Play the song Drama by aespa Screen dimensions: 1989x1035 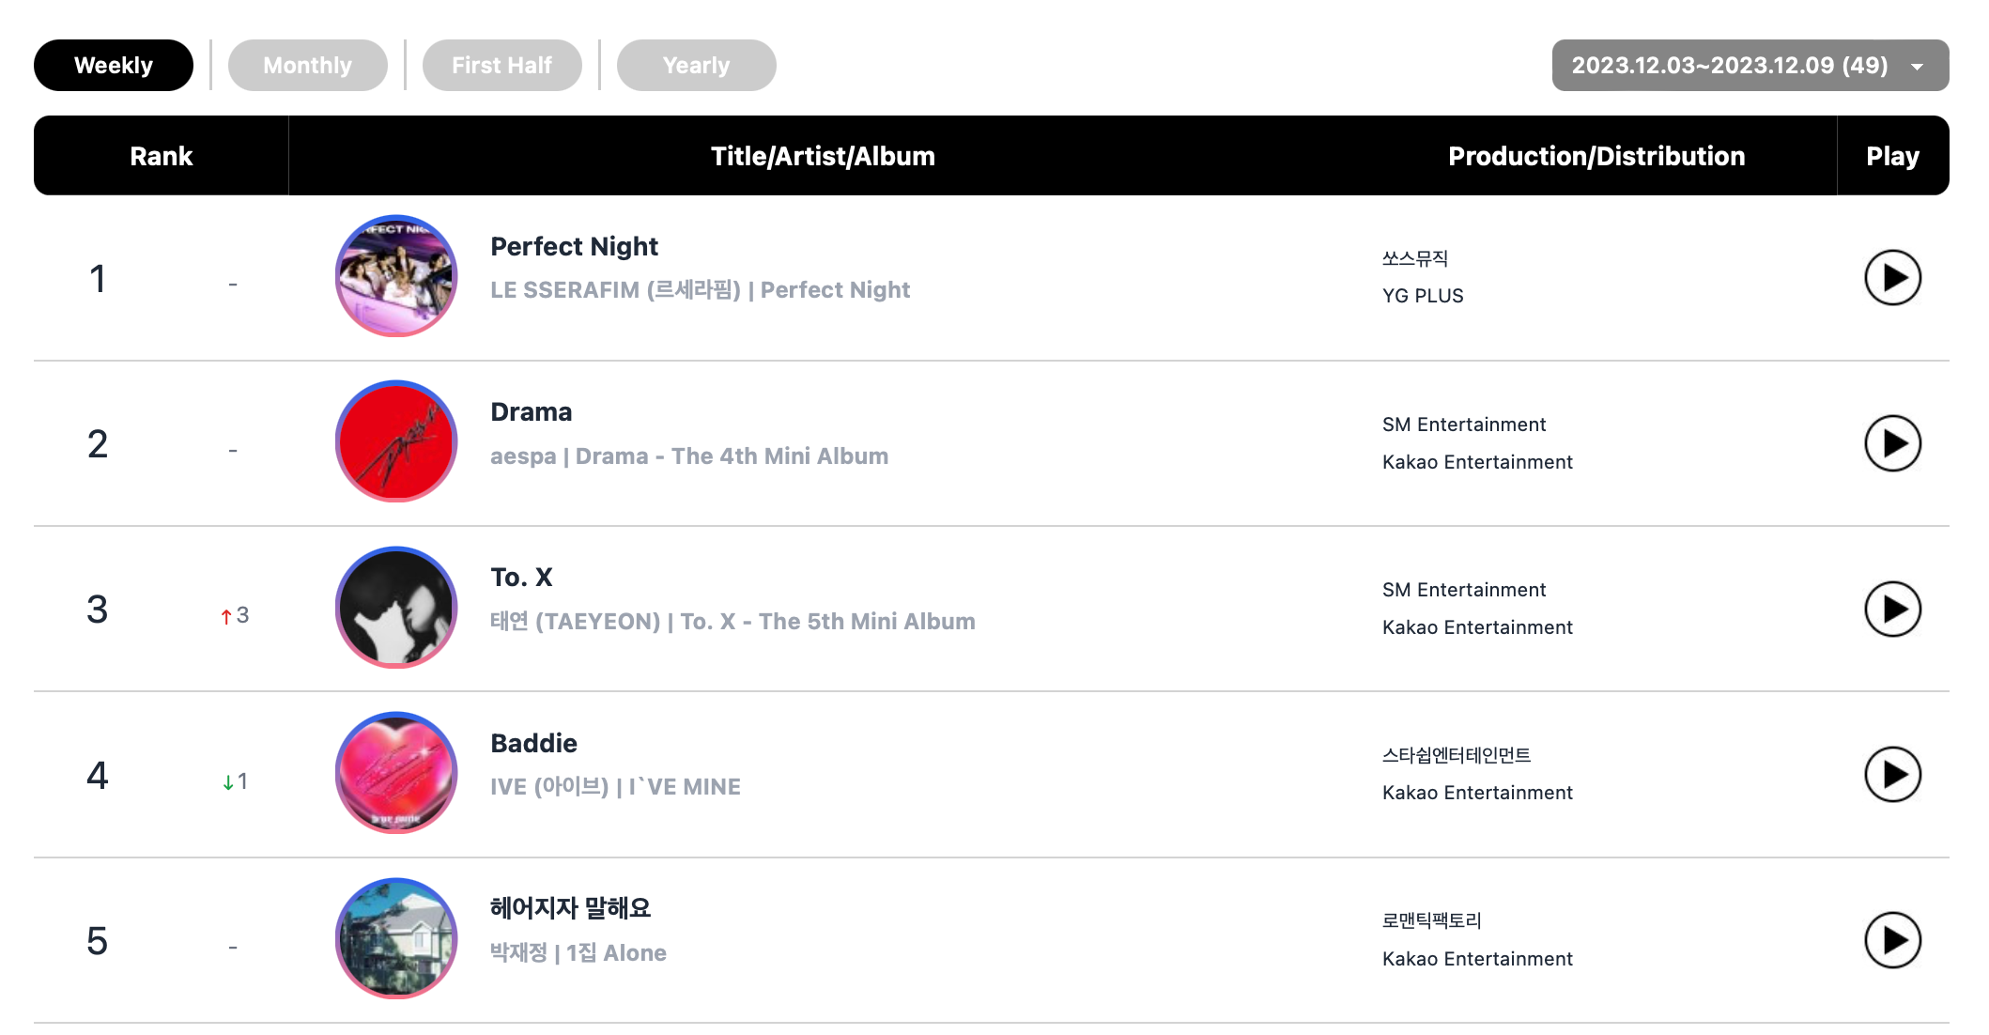click(1891, 443)
